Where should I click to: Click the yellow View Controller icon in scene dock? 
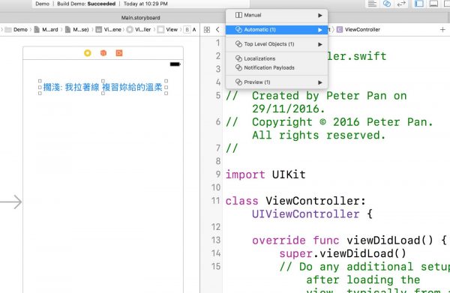tap(88, 53)
